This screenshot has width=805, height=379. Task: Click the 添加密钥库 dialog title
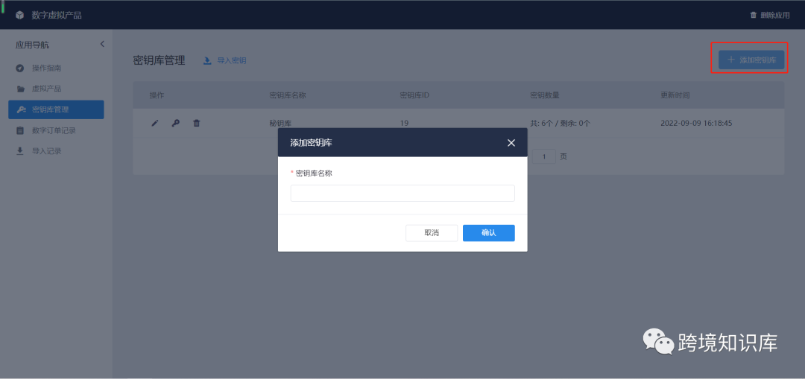(311, 142)
